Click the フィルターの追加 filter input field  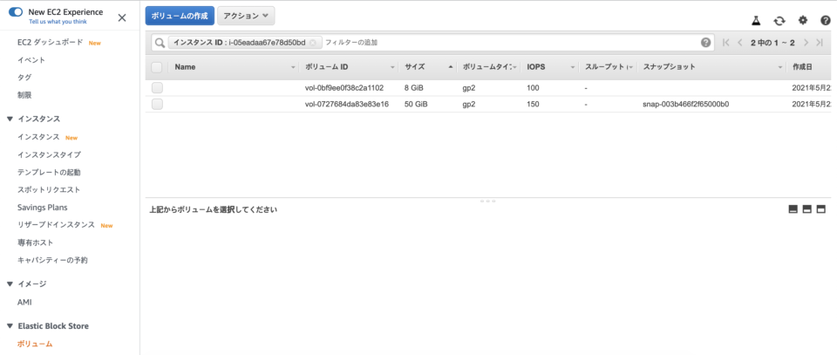click(510, 43)
